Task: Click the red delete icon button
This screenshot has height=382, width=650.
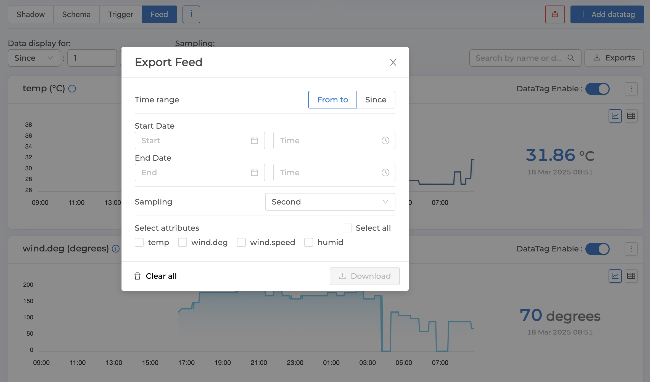Action: click(555, 14)
